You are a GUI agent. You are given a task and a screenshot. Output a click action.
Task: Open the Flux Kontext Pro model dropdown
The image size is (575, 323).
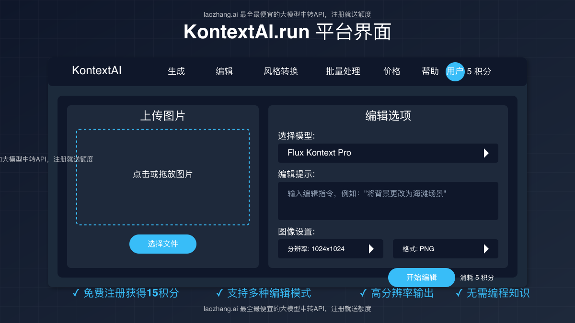point(388,153)
